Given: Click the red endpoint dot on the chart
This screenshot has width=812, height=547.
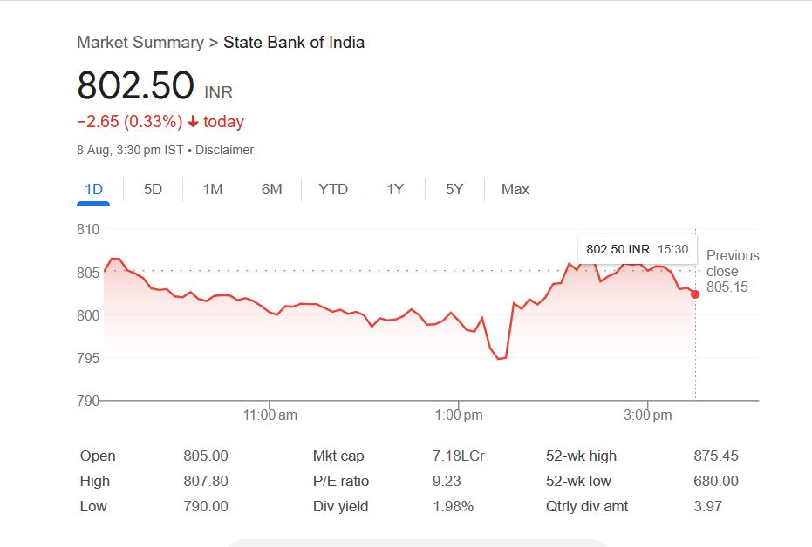Looking at the screenshot, I should click(x=695, y=294).
